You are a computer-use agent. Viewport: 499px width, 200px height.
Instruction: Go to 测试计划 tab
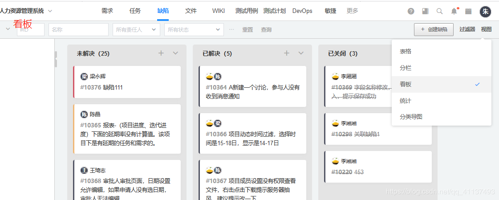click(x=275, y=11)
